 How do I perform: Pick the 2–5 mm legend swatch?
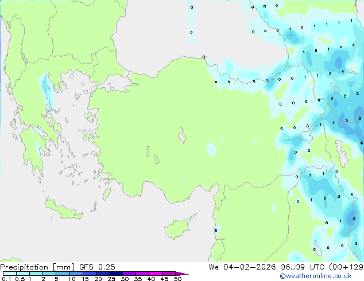(49, 274)
